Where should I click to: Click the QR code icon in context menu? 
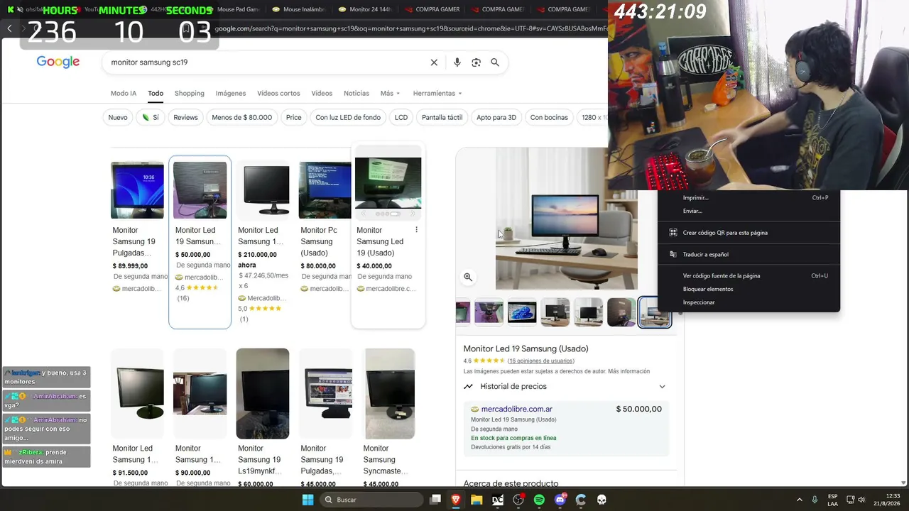pyautogui.click(x=673, y=233)
